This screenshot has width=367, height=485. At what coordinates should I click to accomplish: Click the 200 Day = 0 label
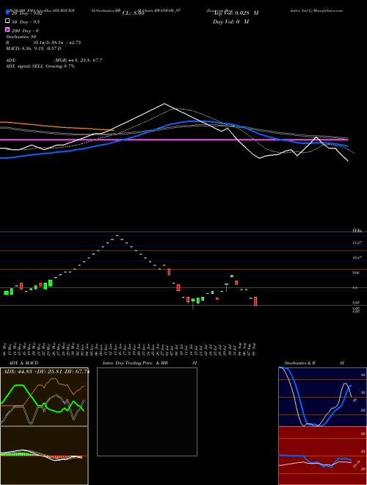click(x=25, y=31)
